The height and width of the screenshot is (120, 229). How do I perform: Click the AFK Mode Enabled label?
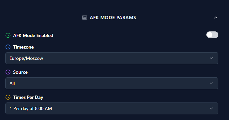coord(33,35)
